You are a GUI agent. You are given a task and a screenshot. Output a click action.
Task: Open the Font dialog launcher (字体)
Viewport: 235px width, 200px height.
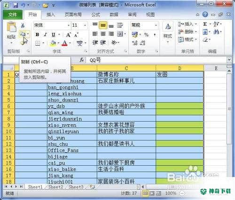pyautogui.click(x=86, y=51)
